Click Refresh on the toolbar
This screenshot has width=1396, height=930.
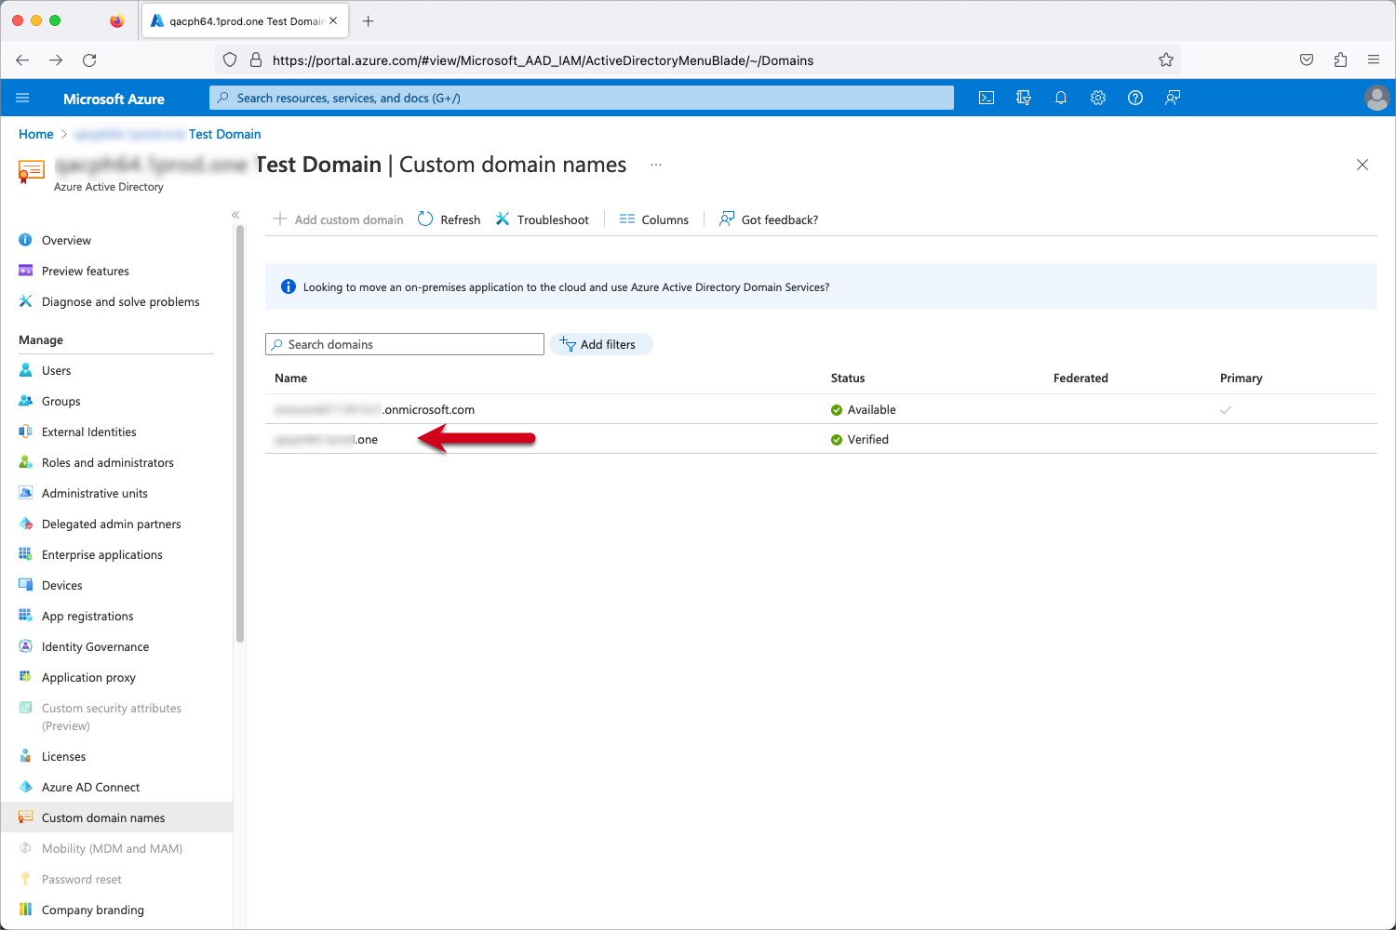[449, 219]
